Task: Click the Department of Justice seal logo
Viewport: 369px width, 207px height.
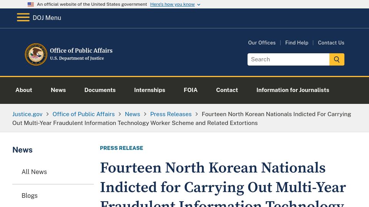Action: pos(36,54)
